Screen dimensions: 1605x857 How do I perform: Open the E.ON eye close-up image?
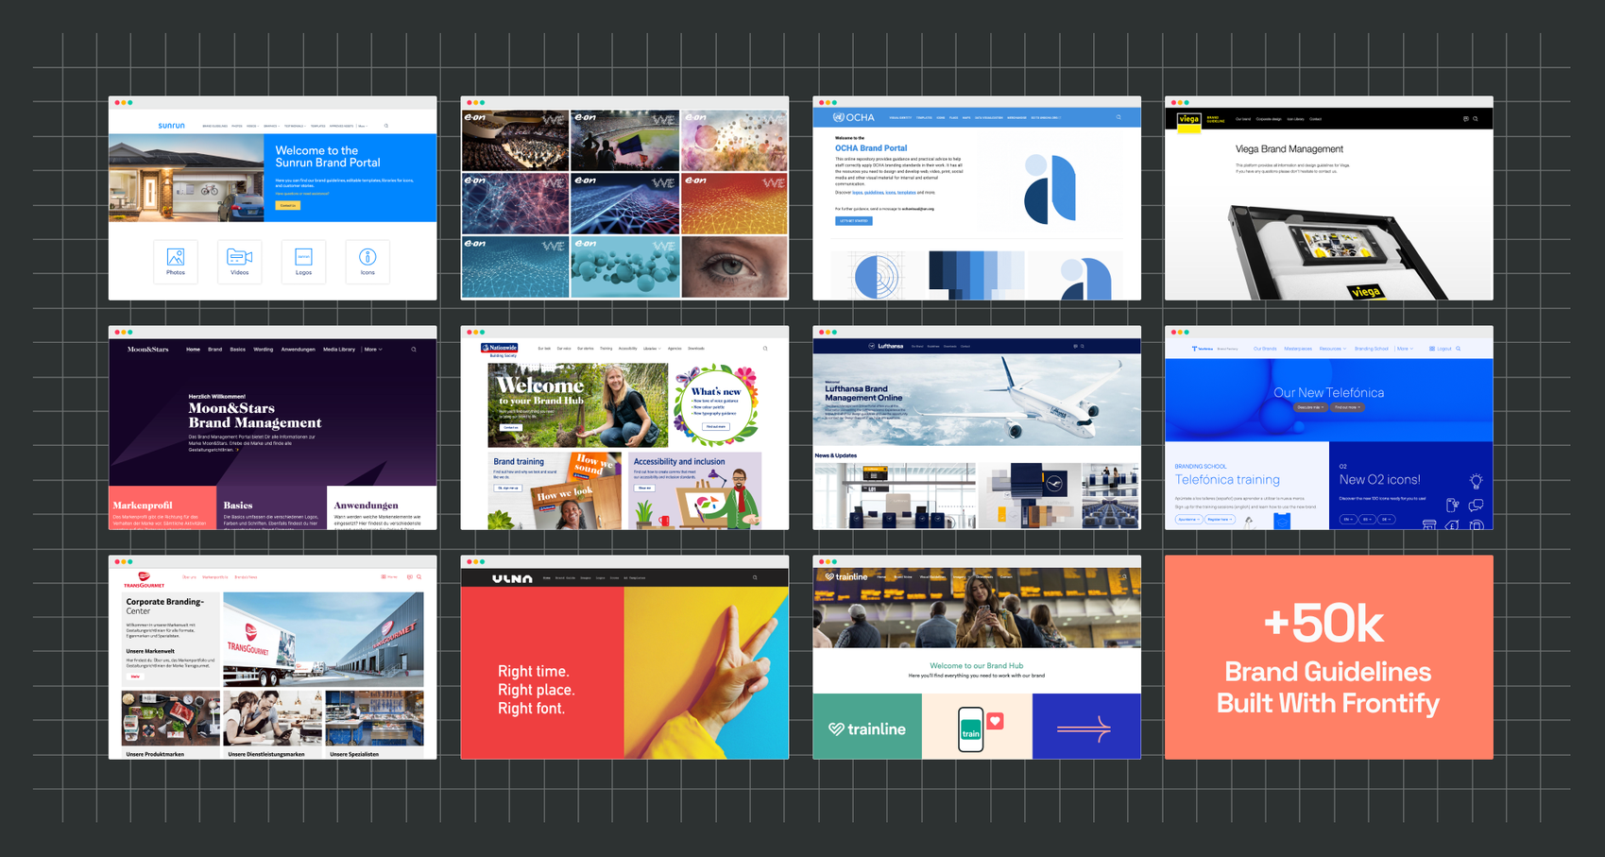[734, 267]
